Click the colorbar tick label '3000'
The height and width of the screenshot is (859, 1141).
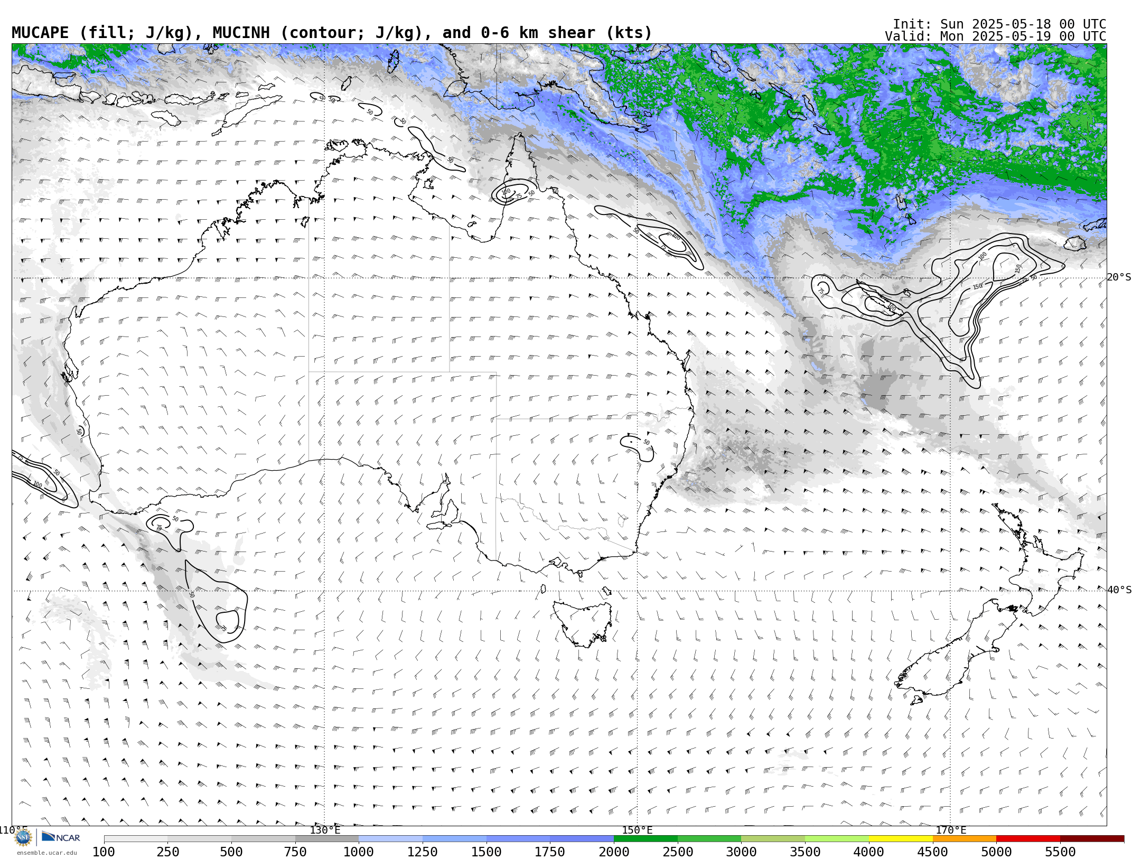tap(741, 852)
